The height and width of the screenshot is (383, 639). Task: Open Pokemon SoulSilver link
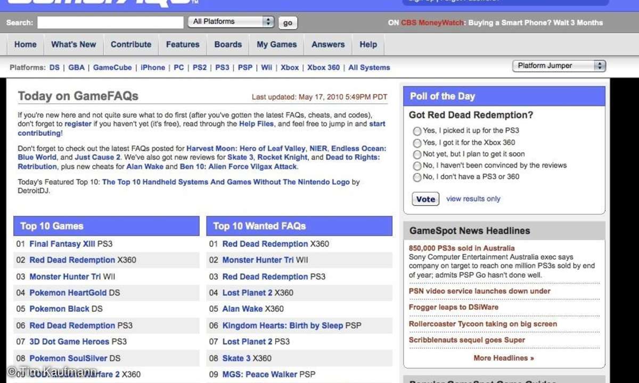(x=68, y=359)
